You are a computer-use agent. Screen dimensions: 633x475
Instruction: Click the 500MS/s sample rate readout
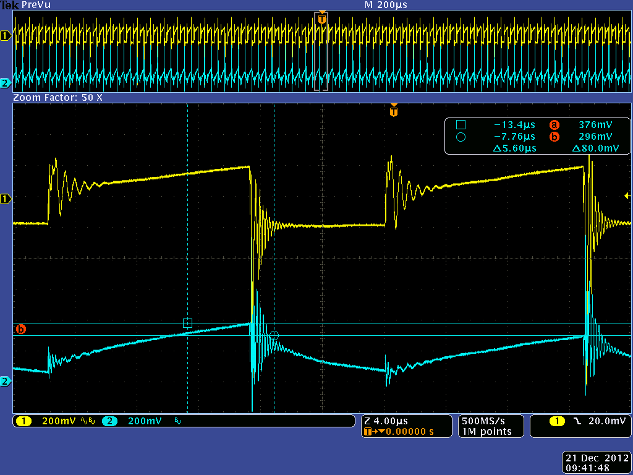[x=483, y=421]
